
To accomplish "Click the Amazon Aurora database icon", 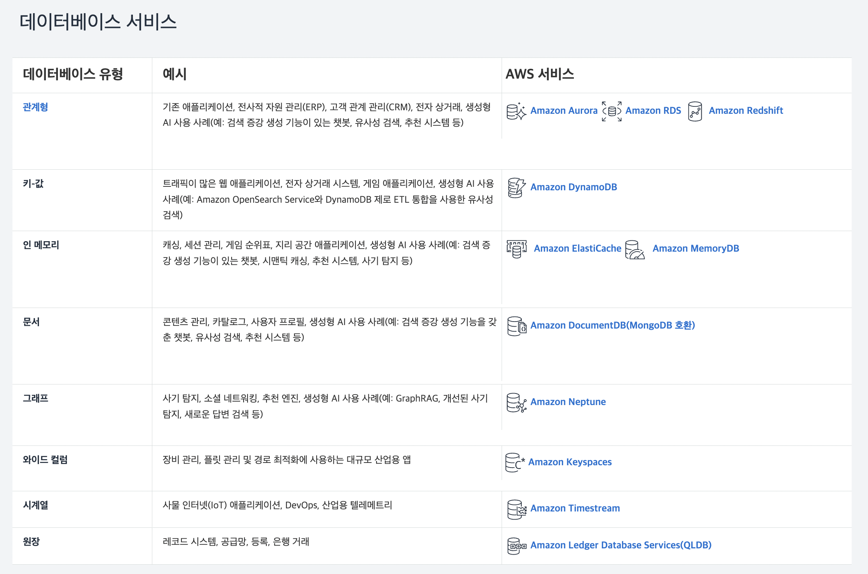I will tap(516, 111).
